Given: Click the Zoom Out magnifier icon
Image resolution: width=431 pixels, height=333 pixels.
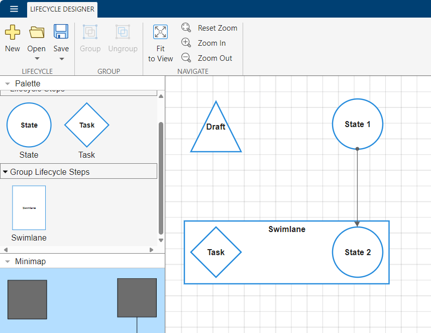Looking at the screenshot, I should [x=186, y=58].
